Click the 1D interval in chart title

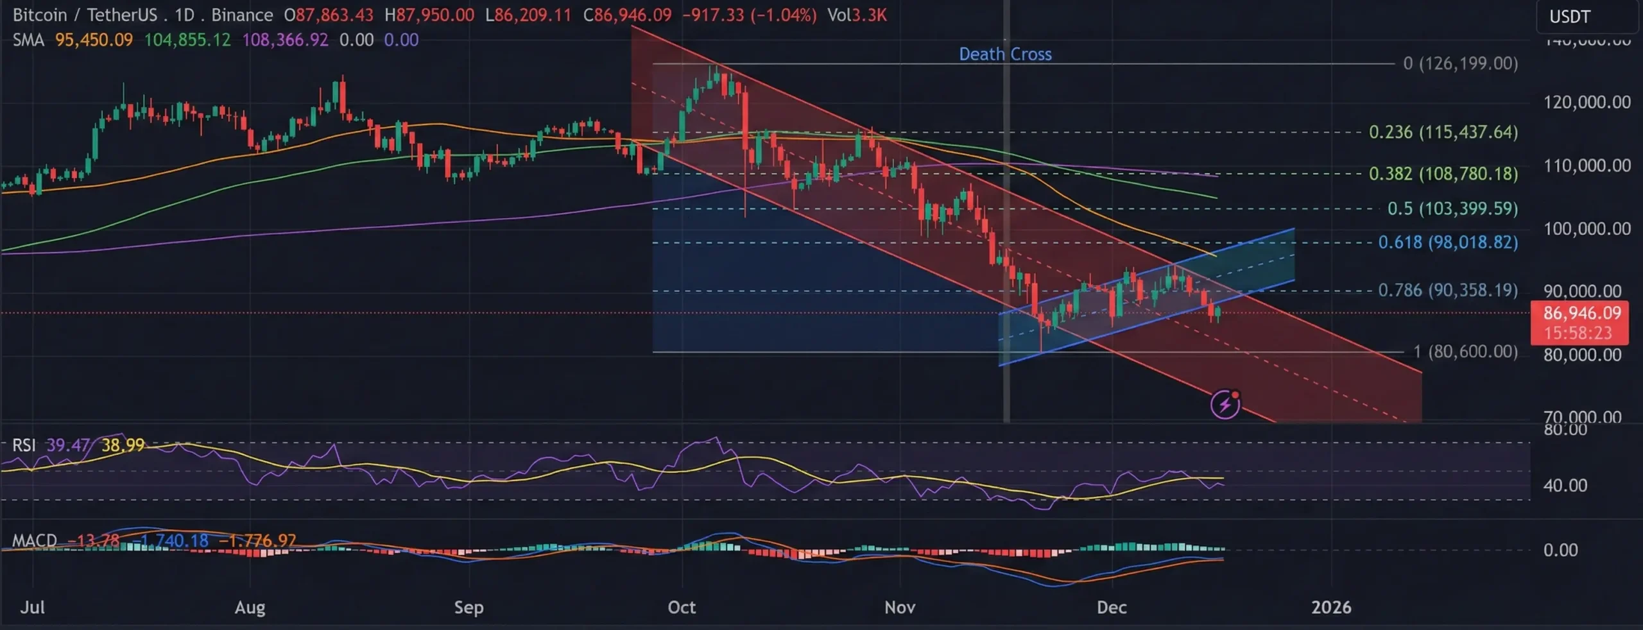pos(184,15)
